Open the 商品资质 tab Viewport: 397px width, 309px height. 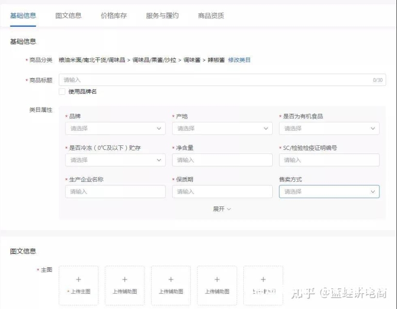(x=211, y=15)
